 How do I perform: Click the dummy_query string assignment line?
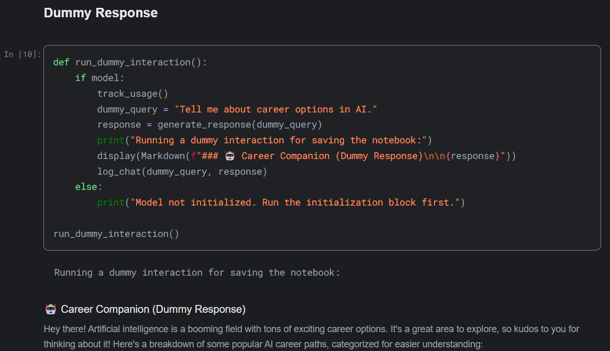(237, 109)
